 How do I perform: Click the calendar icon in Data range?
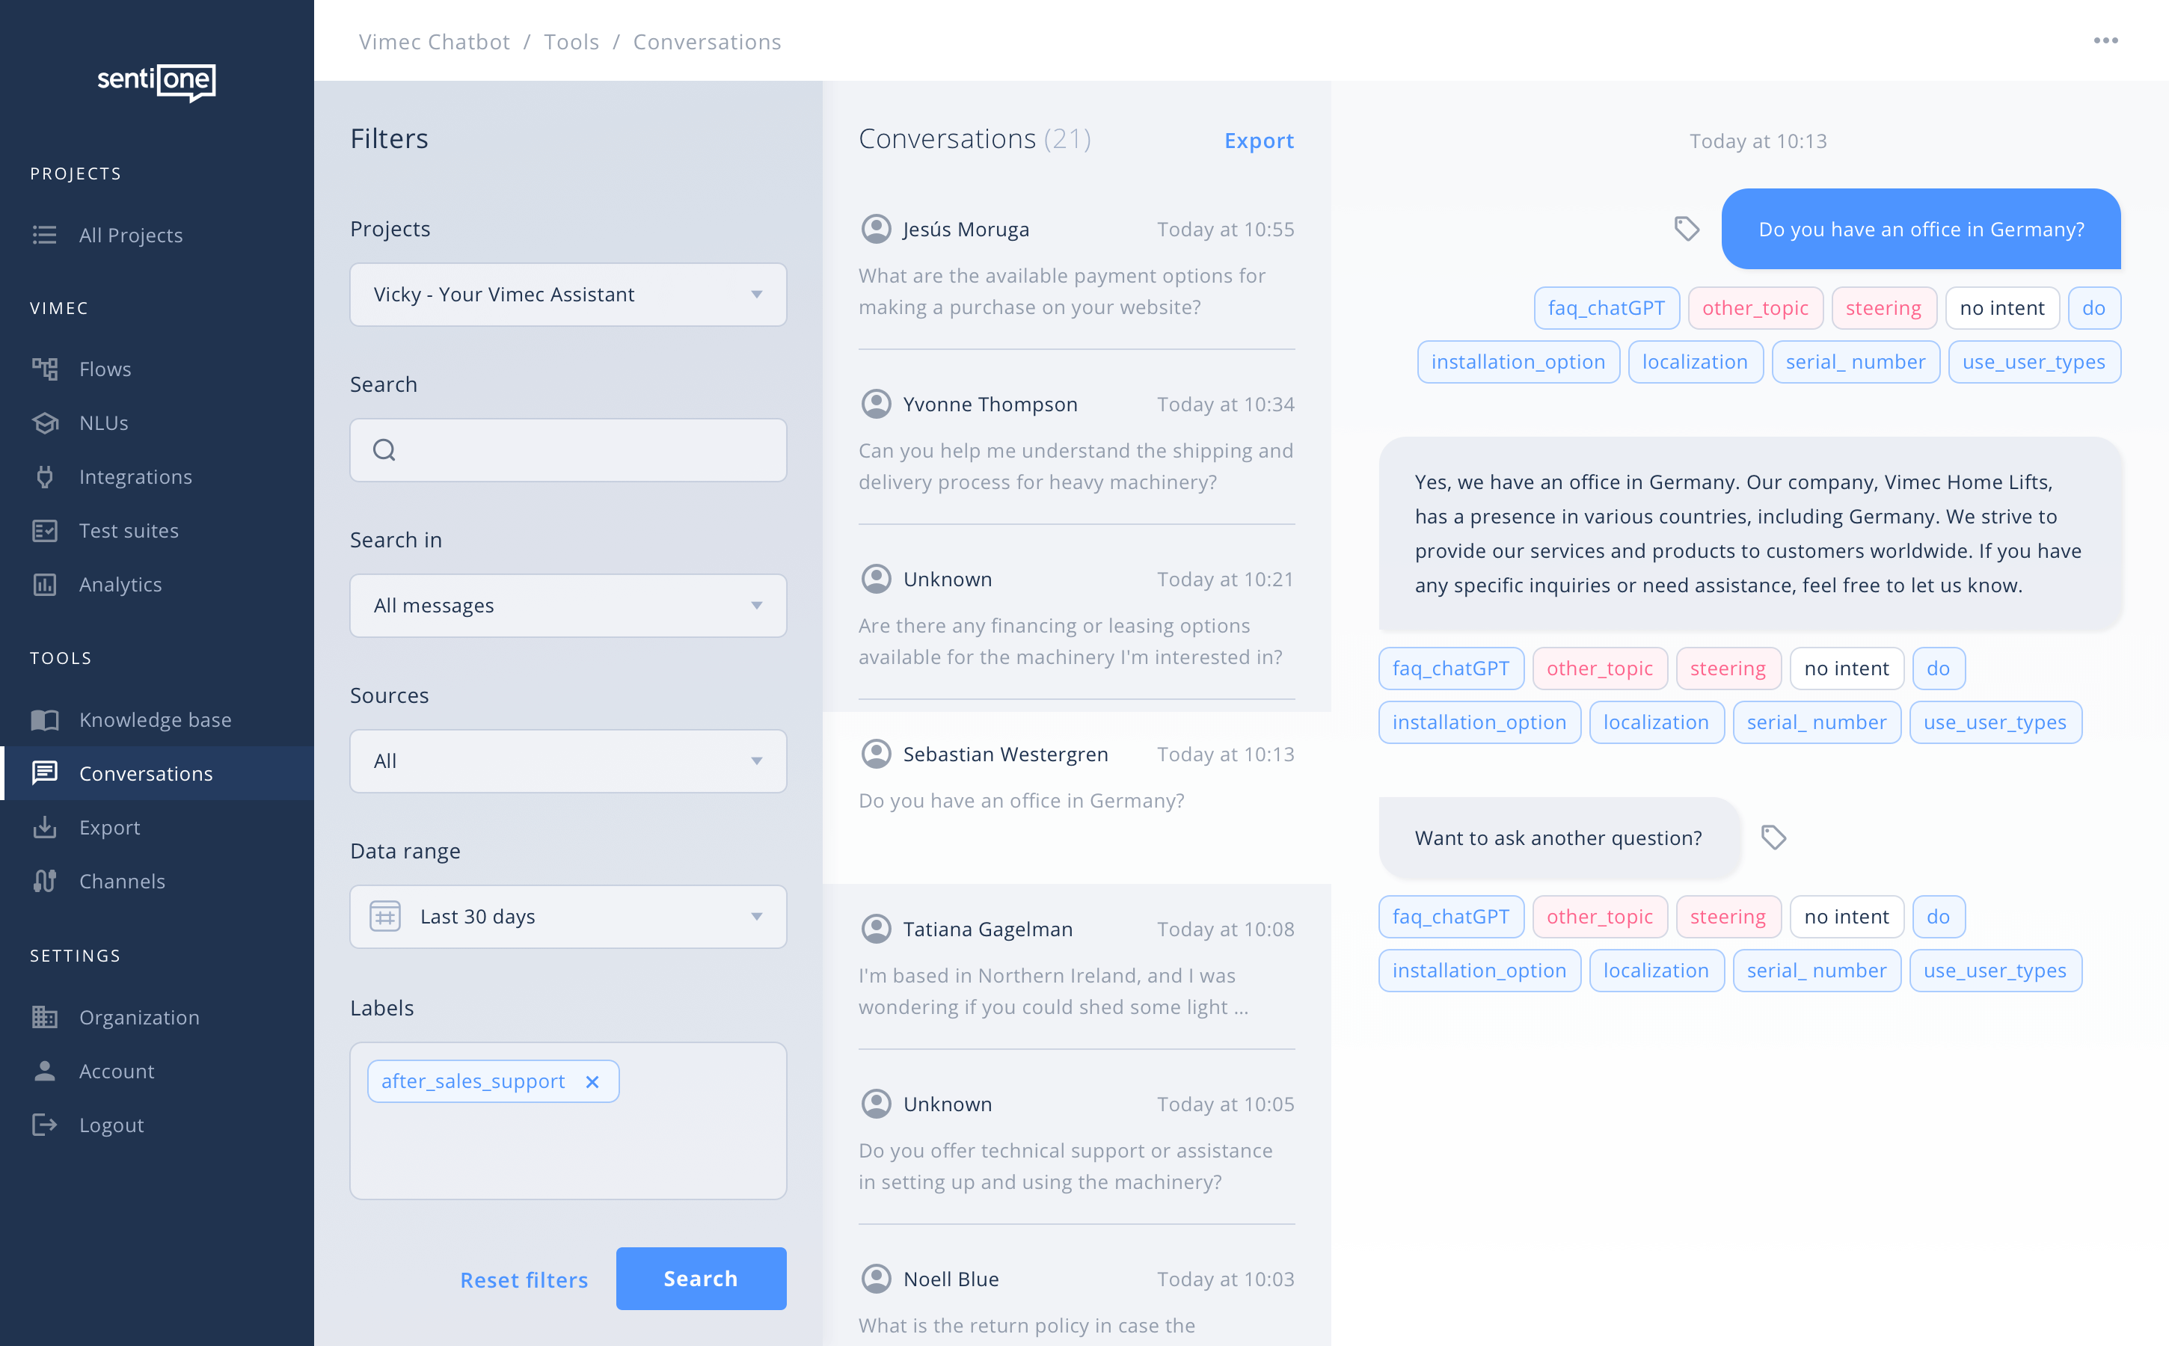click(385, 916)
